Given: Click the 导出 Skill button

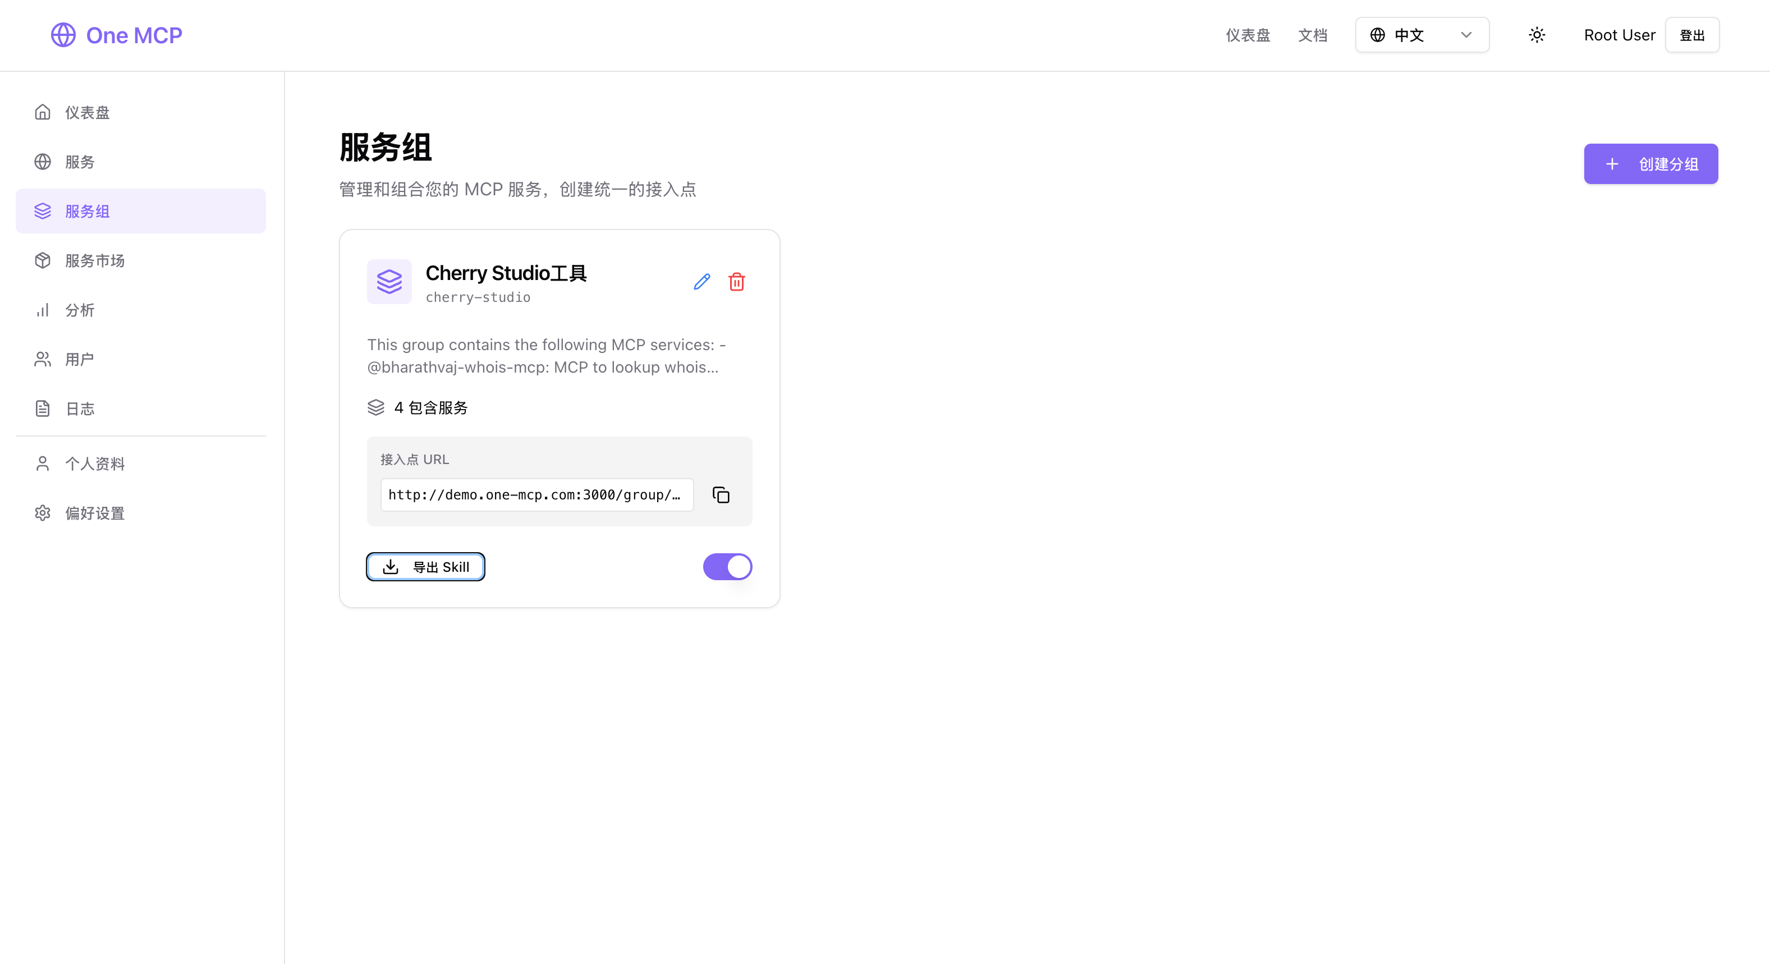Looking at the screenshot, I should (426, 567).
